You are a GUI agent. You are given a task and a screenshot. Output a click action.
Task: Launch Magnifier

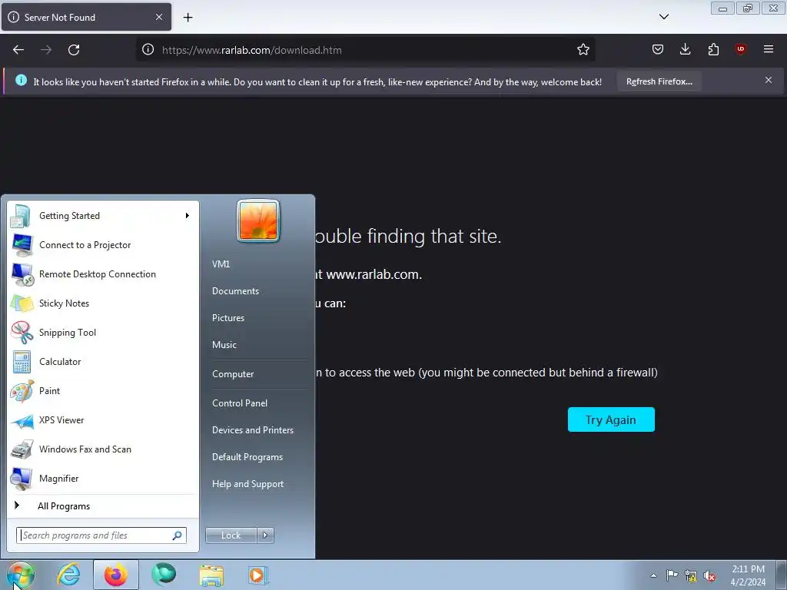point(103,478)
